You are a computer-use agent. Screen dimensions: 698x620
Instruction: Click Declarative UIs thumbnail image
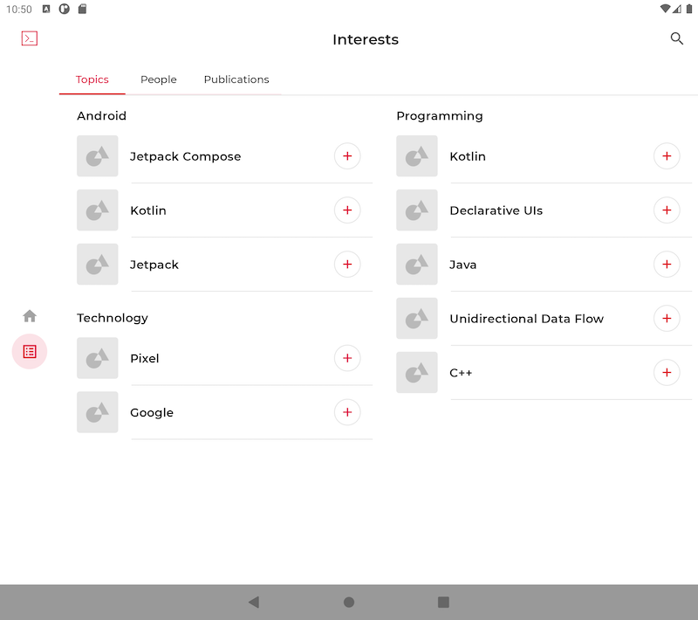tap(417, 210)
